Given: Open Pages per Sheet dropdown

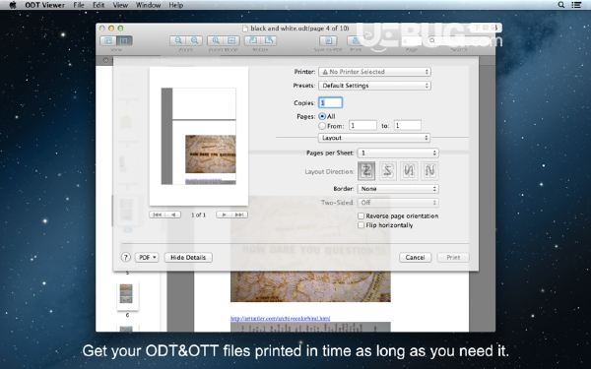Looking at the screenshot, I should coord(398,153).
